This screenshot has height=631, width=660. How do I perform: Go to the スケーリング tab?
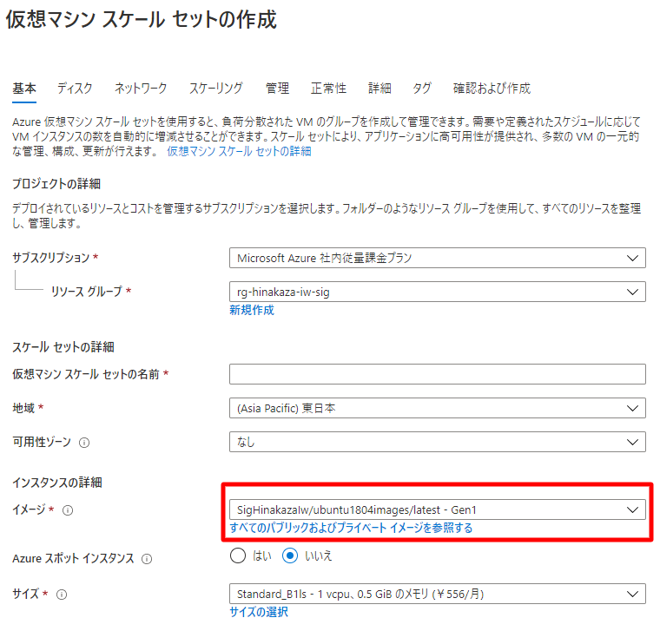point(216,89)
